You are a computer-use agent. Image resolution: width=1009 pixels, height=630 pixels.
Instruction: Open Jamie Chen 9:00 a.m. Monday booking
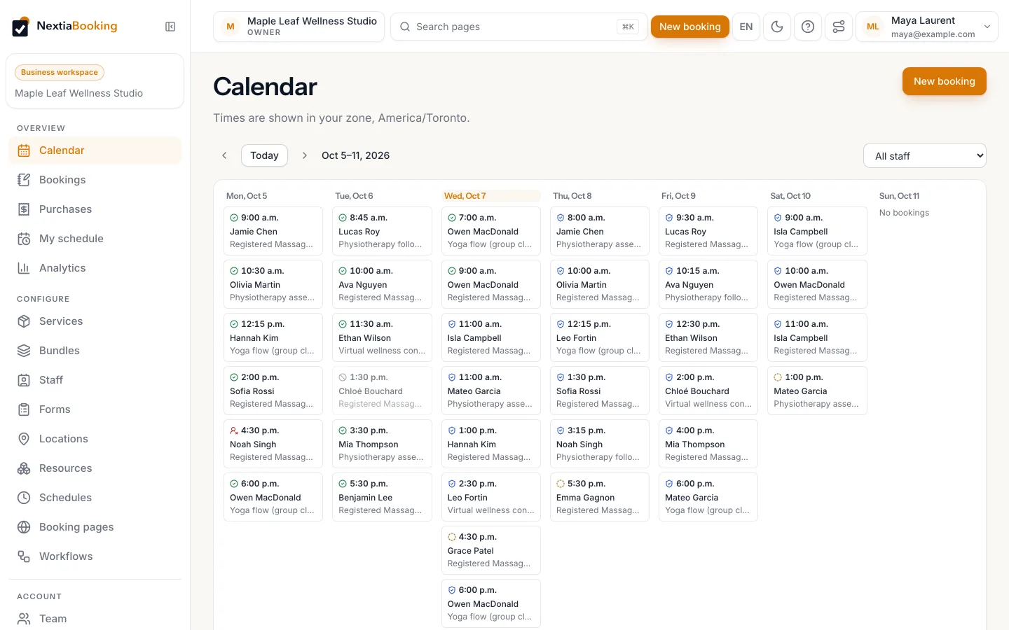click(273, 231)
